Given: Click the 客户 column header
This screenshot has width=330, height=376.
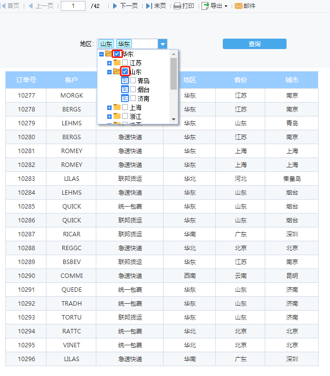Looking at the screenshot, I should coord(71,80).
